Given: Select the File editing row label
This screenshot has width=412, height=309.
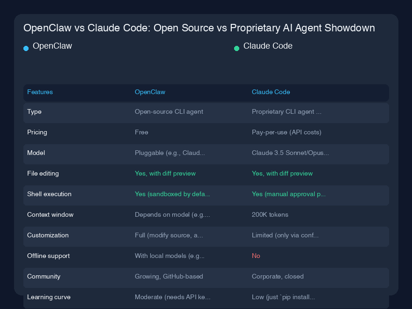Looking at the screenshot, I should (x=43, y=174).
